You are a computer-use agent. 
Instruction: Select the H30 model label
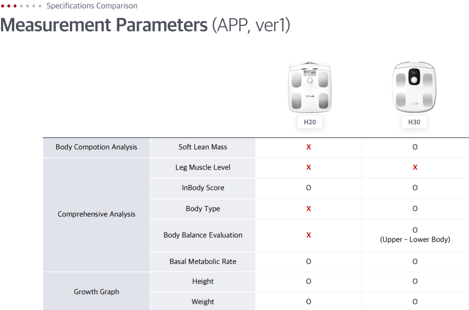click(414, 122)
